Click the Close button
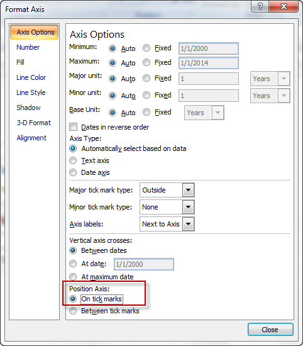Viewport: 303px width, 346px height. tap(270, 330)
